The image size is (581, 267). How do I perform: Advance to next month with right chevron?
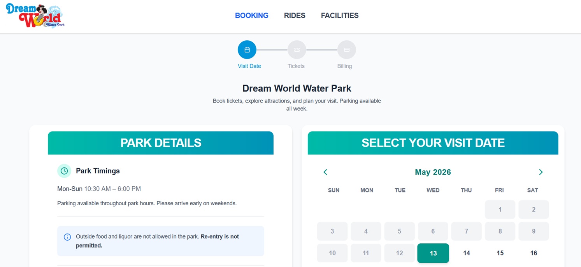[541, 172]
